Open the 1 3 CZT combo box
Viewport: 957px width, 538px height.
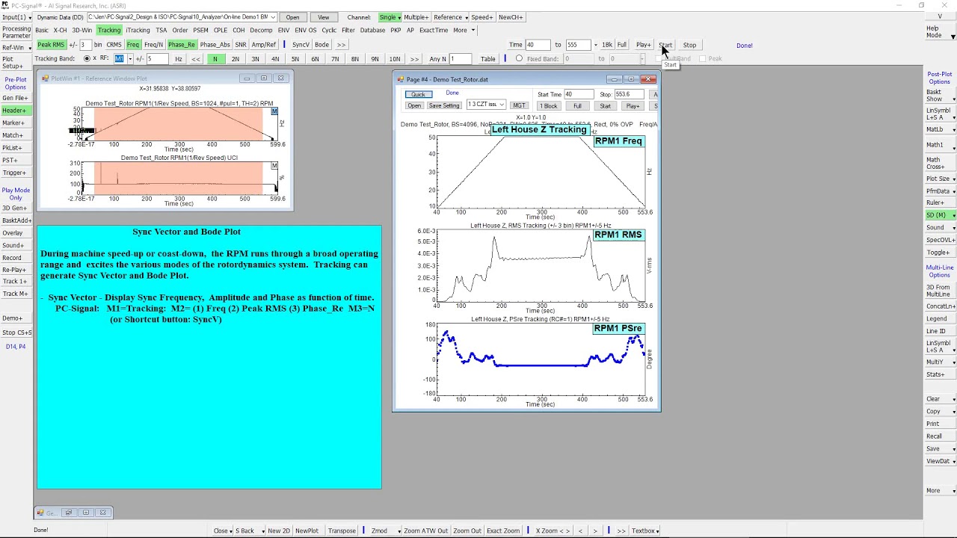pos(486,105)
